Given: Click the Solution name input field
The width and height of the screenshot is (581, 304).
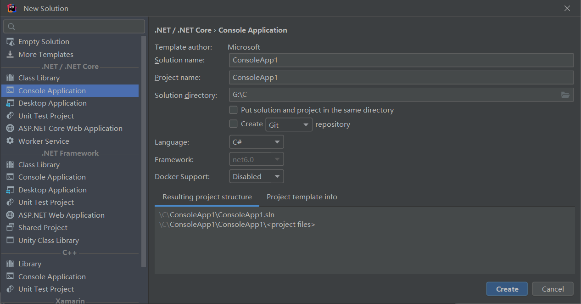Looking at the screenshot, I should (401, 60).
